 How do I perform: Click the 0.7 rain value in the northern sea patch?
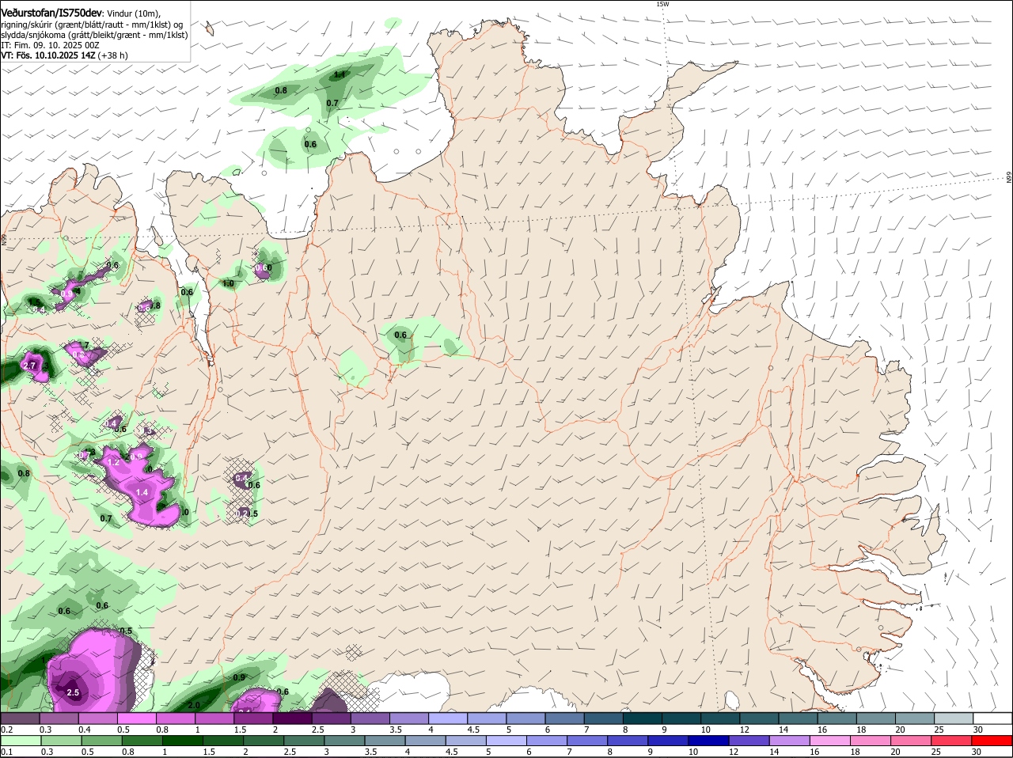pyautogui.click(x=332, y=103)
